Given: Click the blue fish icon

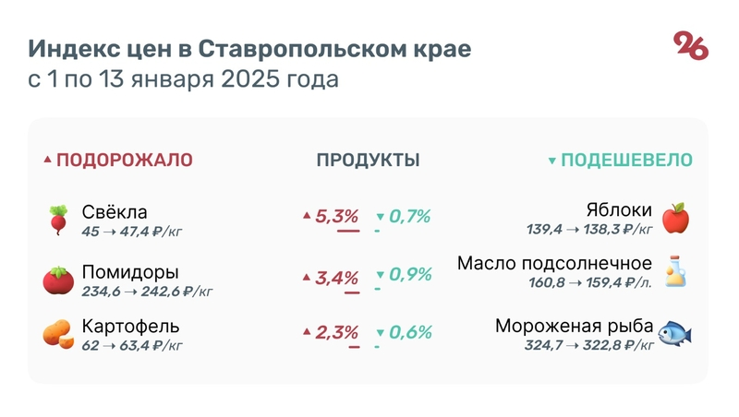Looking at the screenshot, I should 676,333.
